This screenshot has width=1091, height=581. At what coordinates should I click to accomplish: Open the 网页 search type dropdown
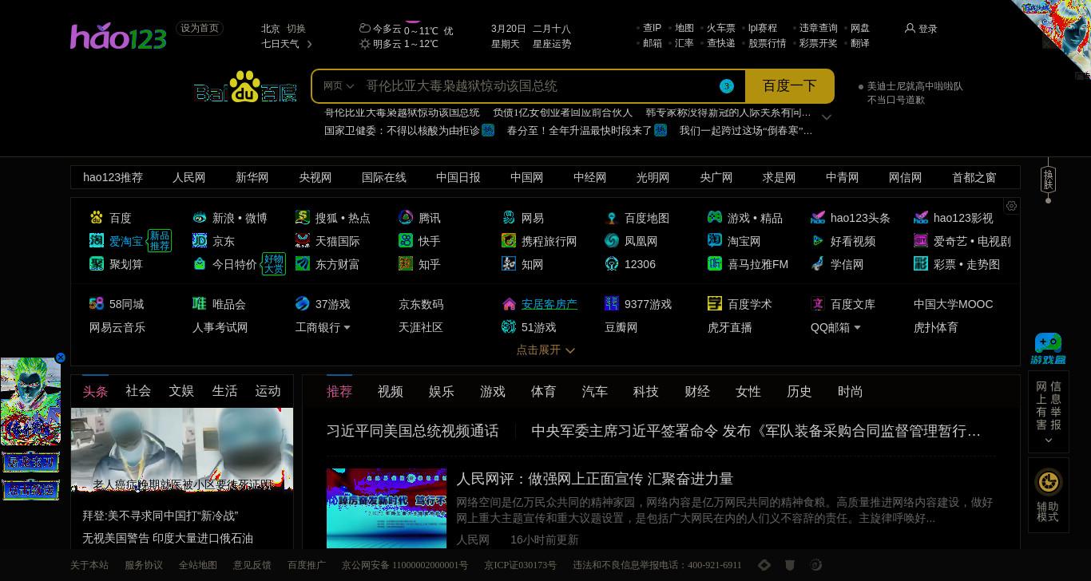tap(339, 86)
